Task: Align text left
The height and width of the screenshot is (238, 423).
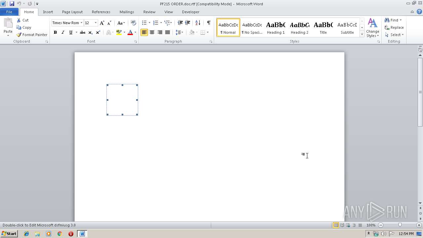Action: pyautogui.click(x=144, y=32)
